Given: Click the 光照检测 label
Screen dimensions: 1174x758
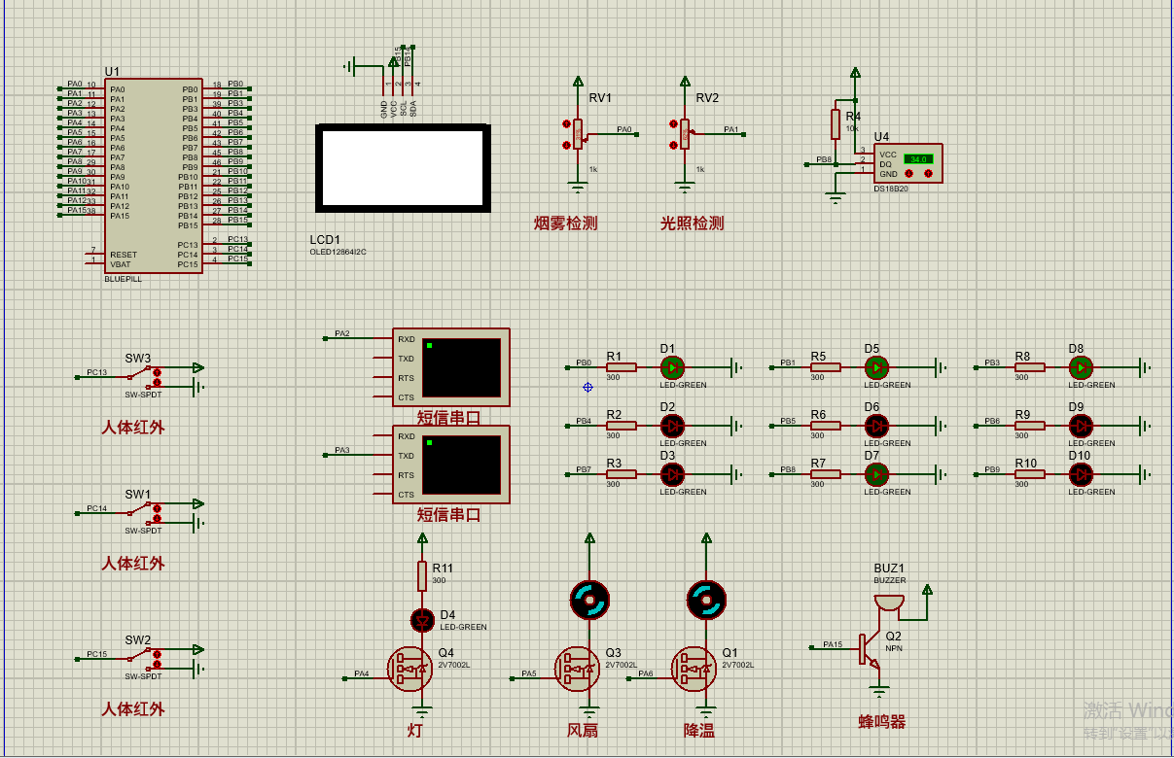Looking at the screenshot, I should pyautogui.click(x=692, y=224).
